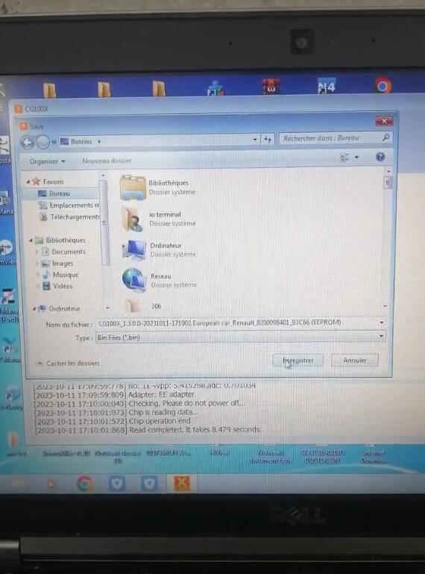Open the Organiser menu
Screen dimensions: 425x574
[47, 161]
